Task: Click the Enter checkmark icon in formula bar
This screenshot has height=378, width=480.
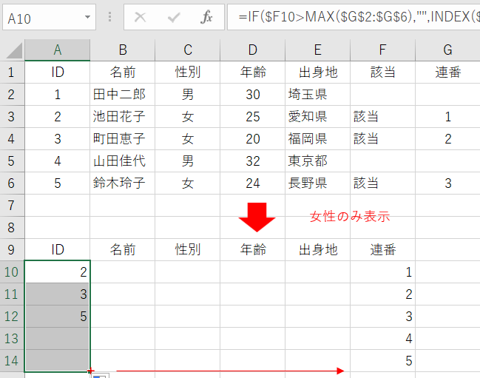Action: (x=174, y=16)
